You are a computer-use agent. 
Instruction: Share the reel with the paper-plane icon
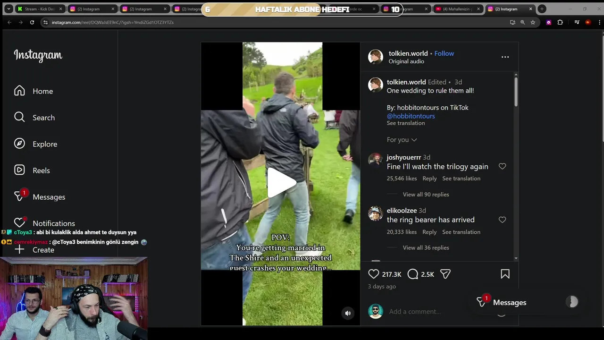(x=445, y=274)
